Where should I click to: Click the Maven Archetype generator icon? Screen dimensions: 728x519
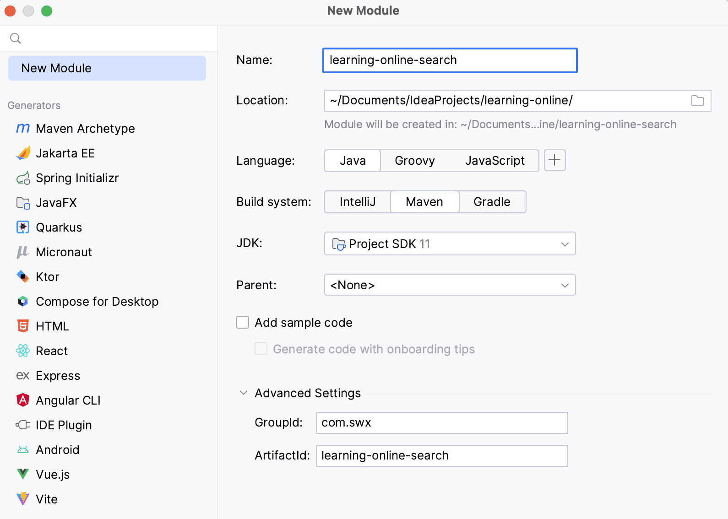tap(23, 129)
